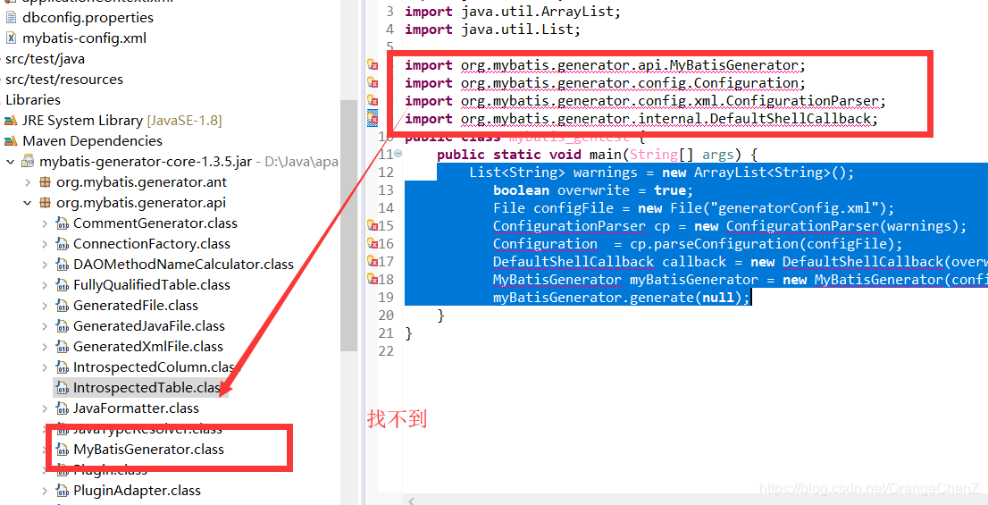Click the error marker on line 17

pos(373,262)
